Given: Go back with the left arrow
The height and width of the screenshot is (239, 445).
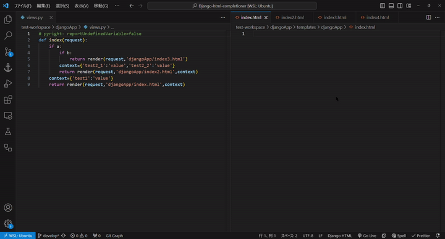Looking at the screenshot, I should click(132, 6).
